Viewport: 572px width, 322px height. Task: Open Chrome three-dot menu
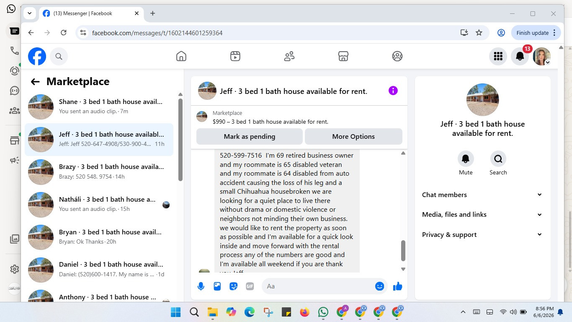(554, 33)
